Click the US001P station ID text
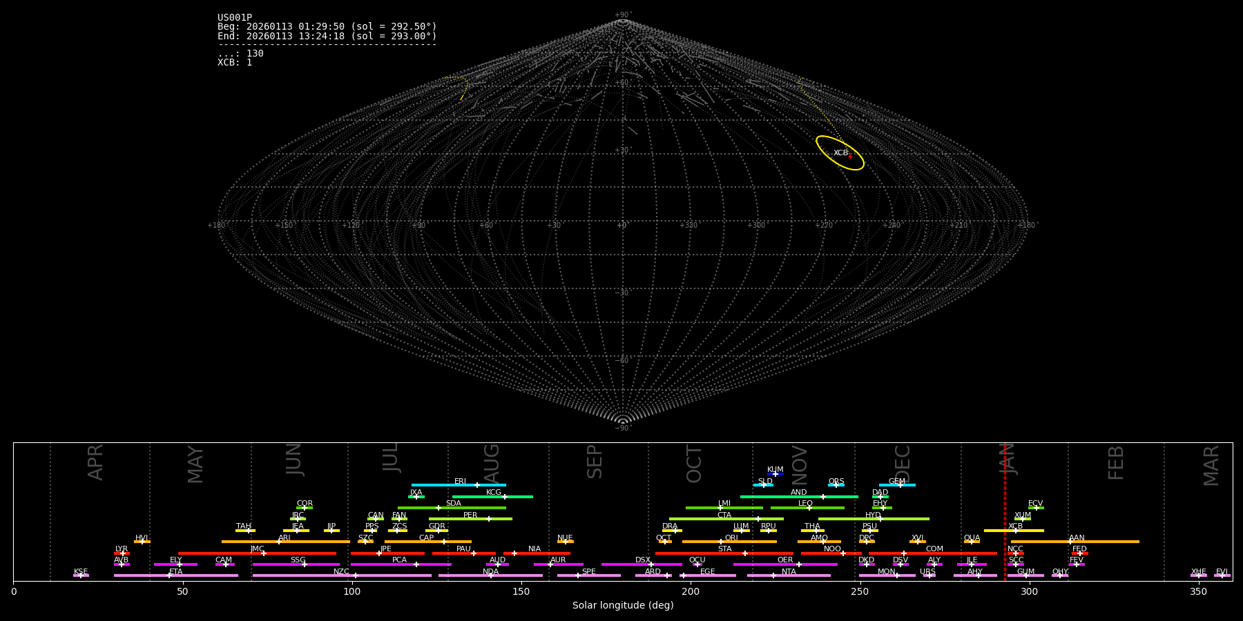The width and height of the screenshot is (1243, 621). (x=235, y=18)
